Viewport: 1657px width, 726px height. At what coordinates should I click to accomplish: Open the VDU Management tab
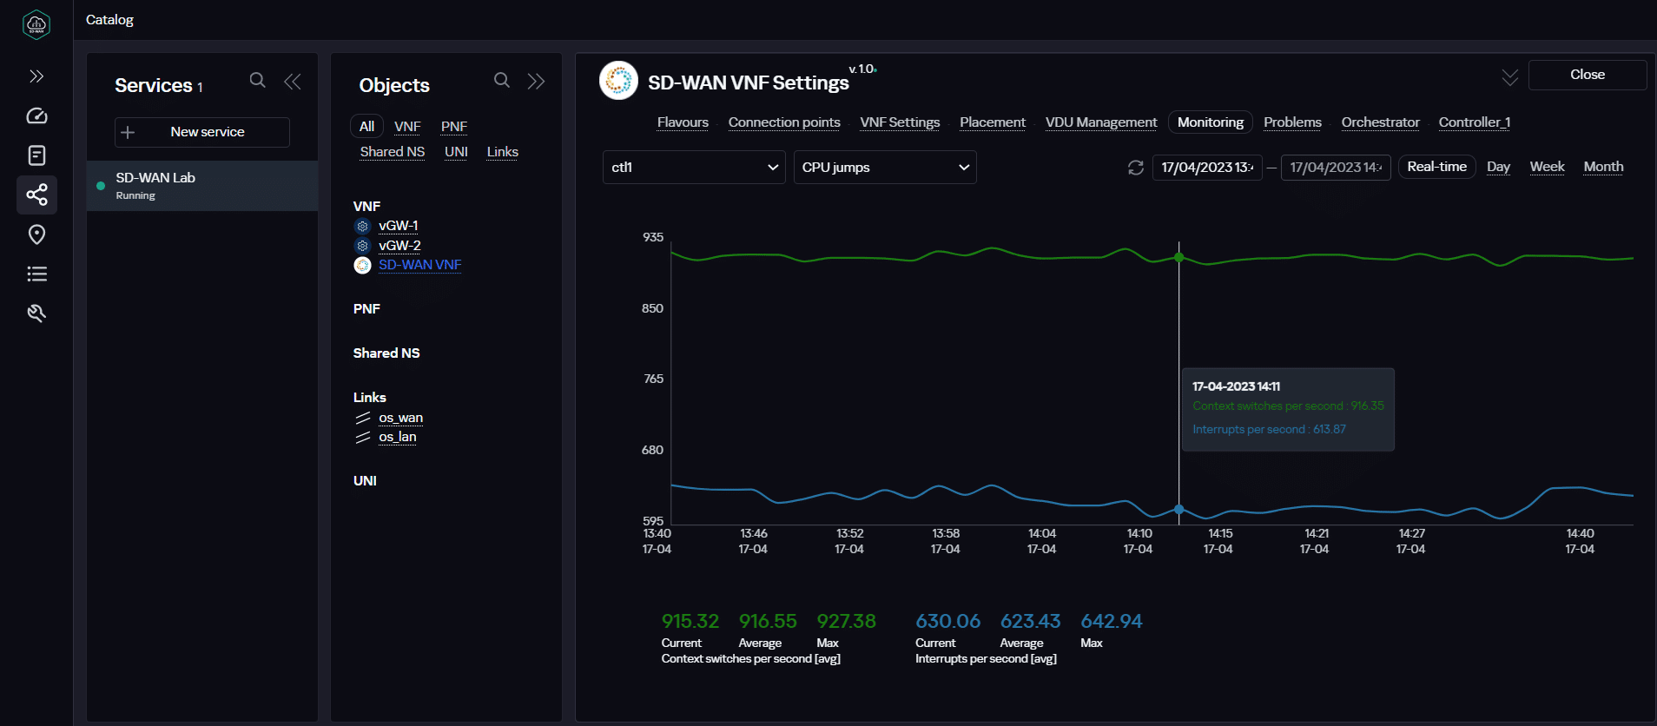[1100, 122]
